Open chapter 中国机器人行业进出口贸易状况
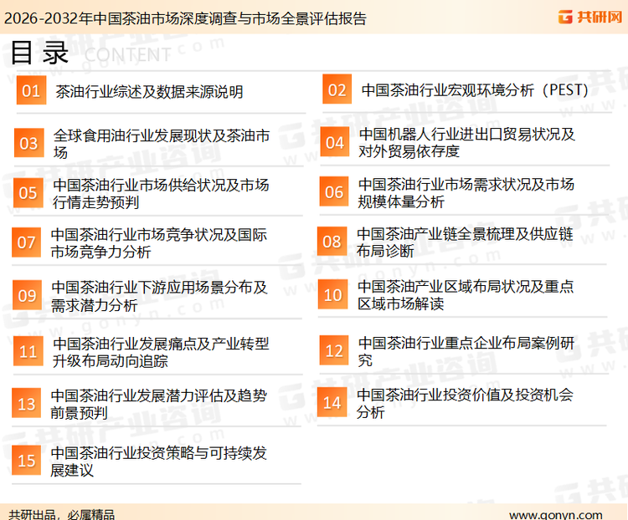This screenshot has height=520, width=628. point(466,142)
